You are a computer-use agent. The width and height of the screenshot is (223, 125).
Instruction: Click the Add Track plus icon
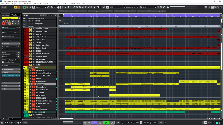click(24, 15)
